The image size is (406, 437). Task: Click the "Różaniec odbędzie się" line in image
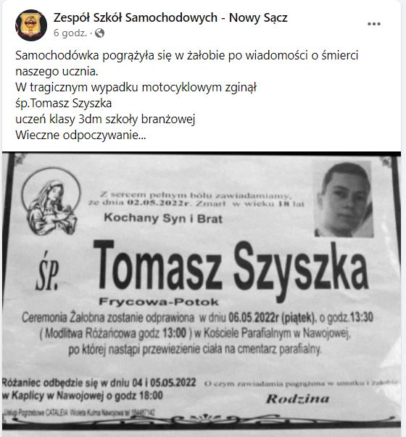(x=99, y=383)
